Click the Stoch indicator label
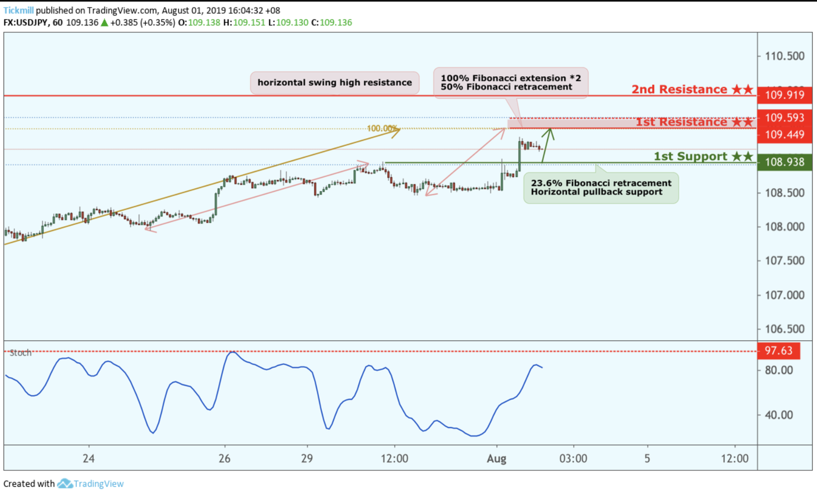 (21, 353)
